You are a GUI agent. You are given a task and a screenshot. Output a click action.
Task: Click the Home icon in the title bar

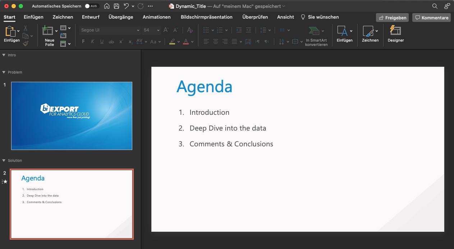(107, 6)
